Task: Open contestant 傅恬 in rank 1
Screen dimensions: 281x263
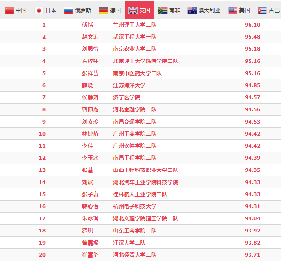Action: 88,25
